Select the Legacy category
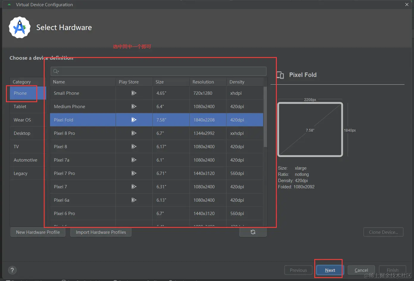This screenshot has height=281, width=414. pos(28,173)
